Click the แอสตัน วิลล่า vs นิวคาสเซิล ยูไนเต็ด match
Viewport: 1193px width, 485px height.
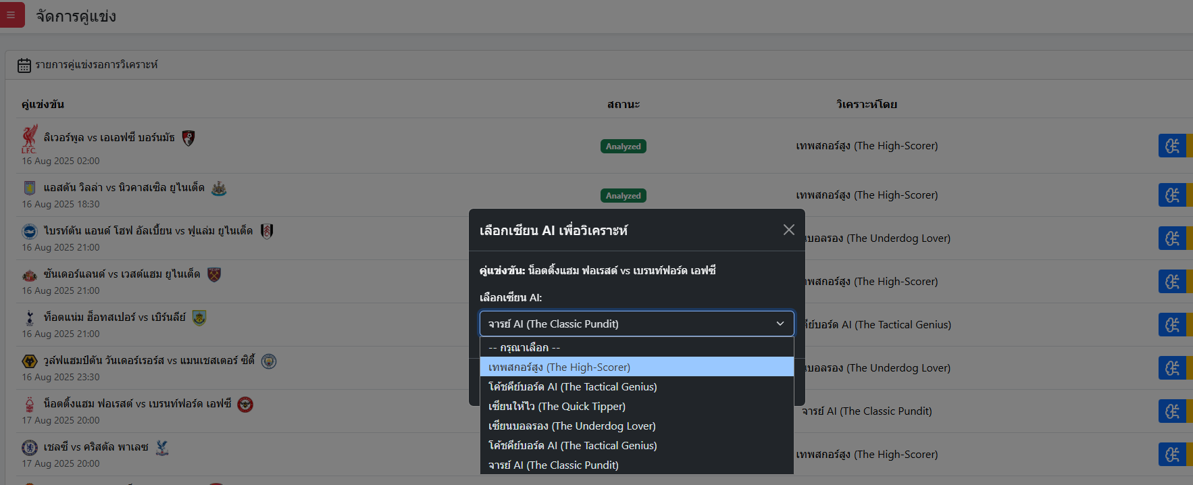[124, 188]
